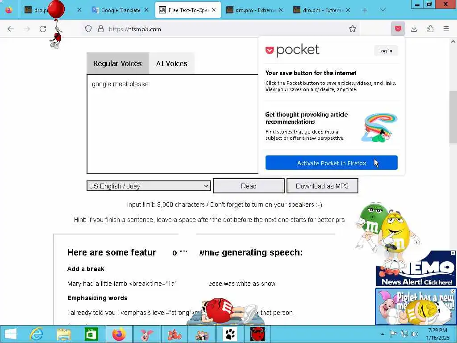Click the page vertical scrollbar thumb

coord(453,117)
